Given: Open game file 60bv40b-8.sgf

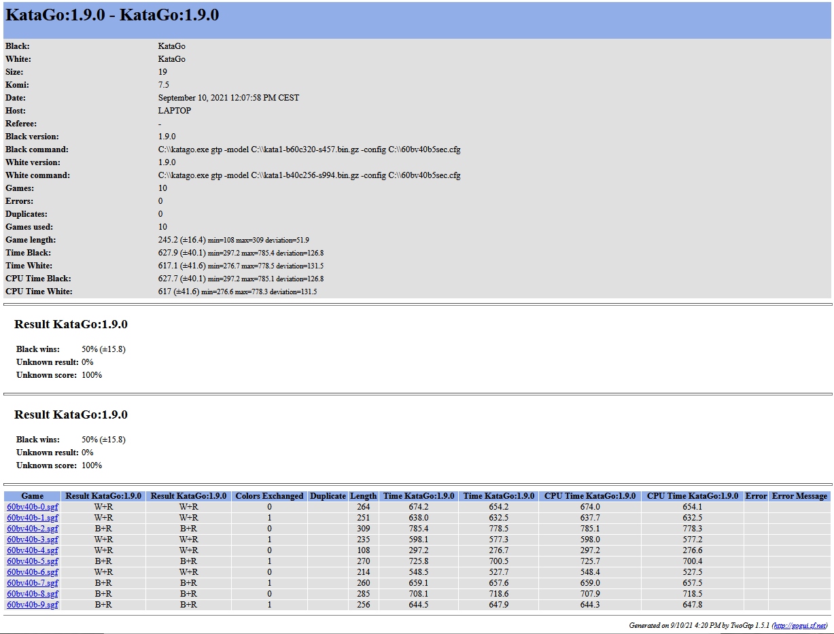Looking at the screenshot, I should point(33,594).
